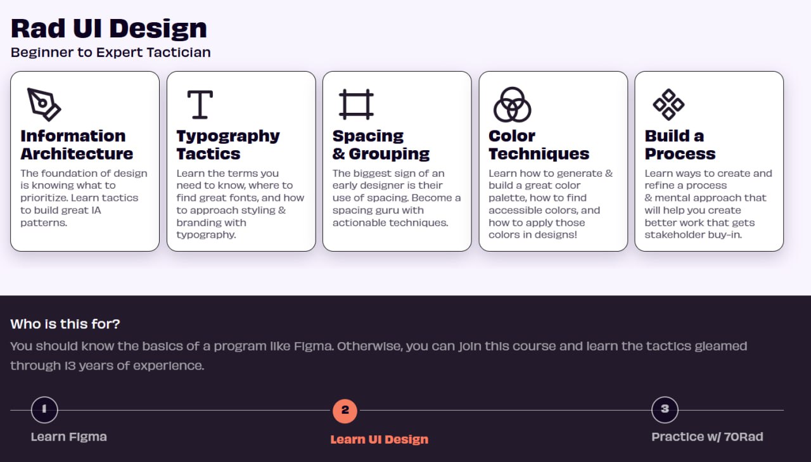Click the Typography Tactics card heading
The width and height of the screenshot is (811, 462).
point(228,144)
